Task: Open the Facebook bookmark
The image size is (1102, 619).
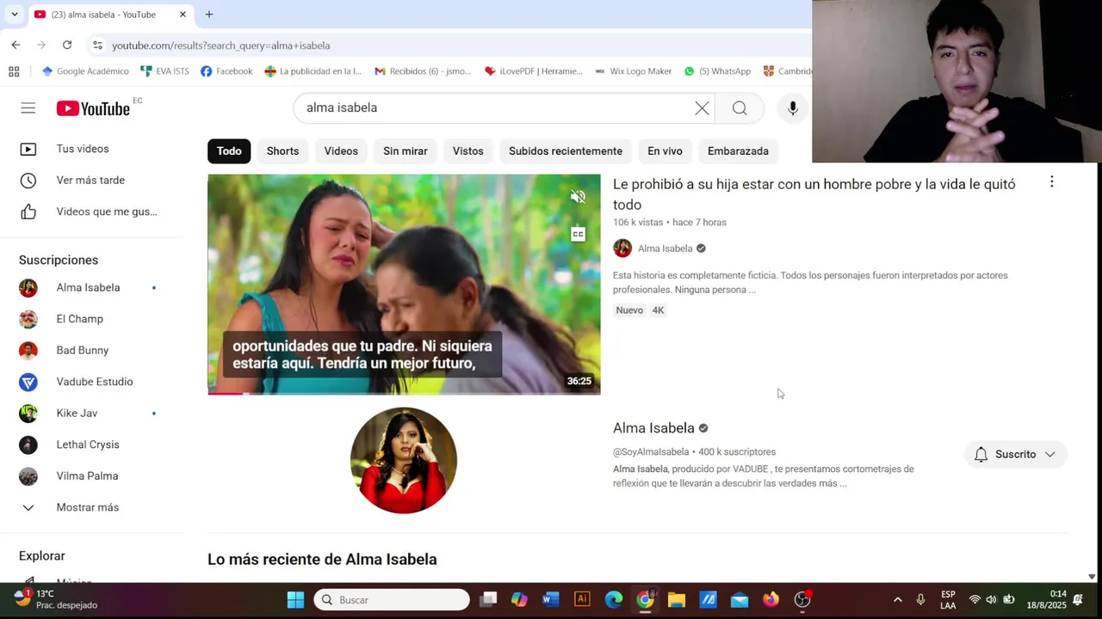Action: coord(226,71)
